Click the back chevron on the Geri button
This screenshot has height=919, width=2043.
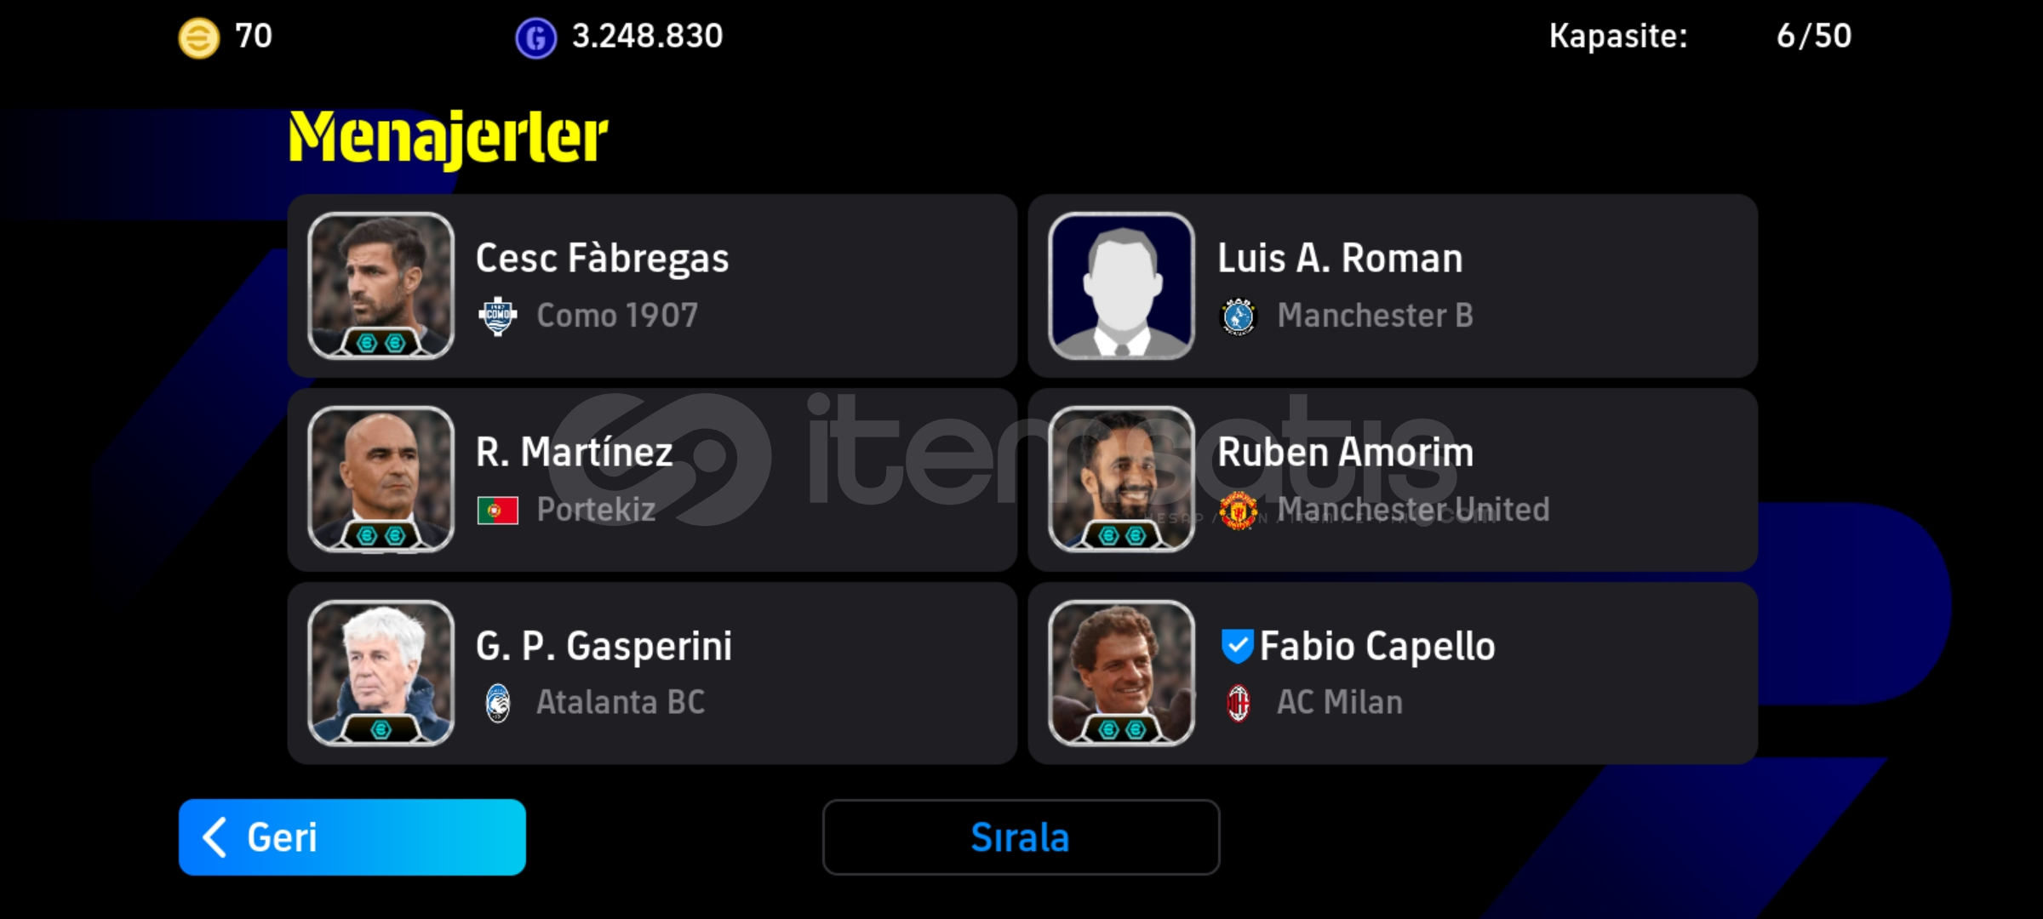click(215, 837)
